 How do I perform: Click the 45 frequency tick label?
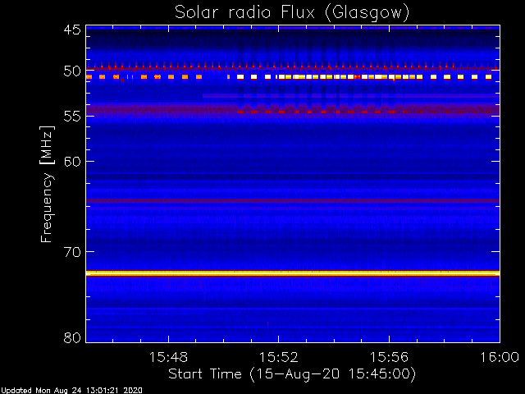(72, 30)
